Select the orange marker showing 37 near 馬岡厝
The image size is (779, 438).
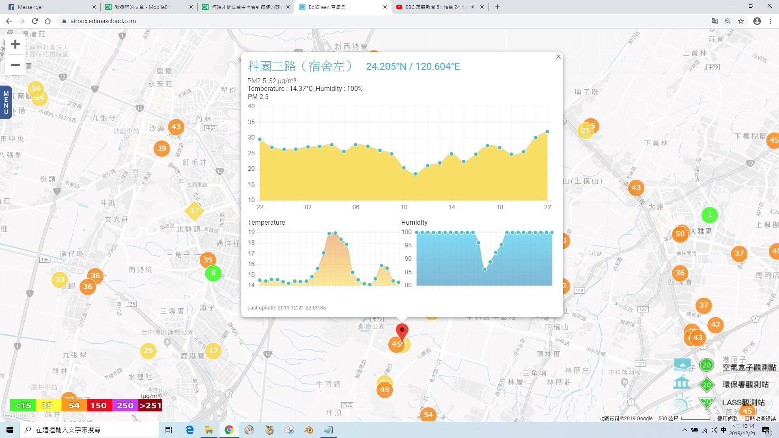pyautogui.click(x=739, y=253)
